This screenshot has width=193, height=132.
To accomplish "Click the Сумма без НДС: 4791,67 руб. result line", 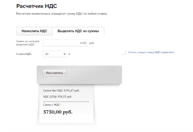I will tap(61, 90).
